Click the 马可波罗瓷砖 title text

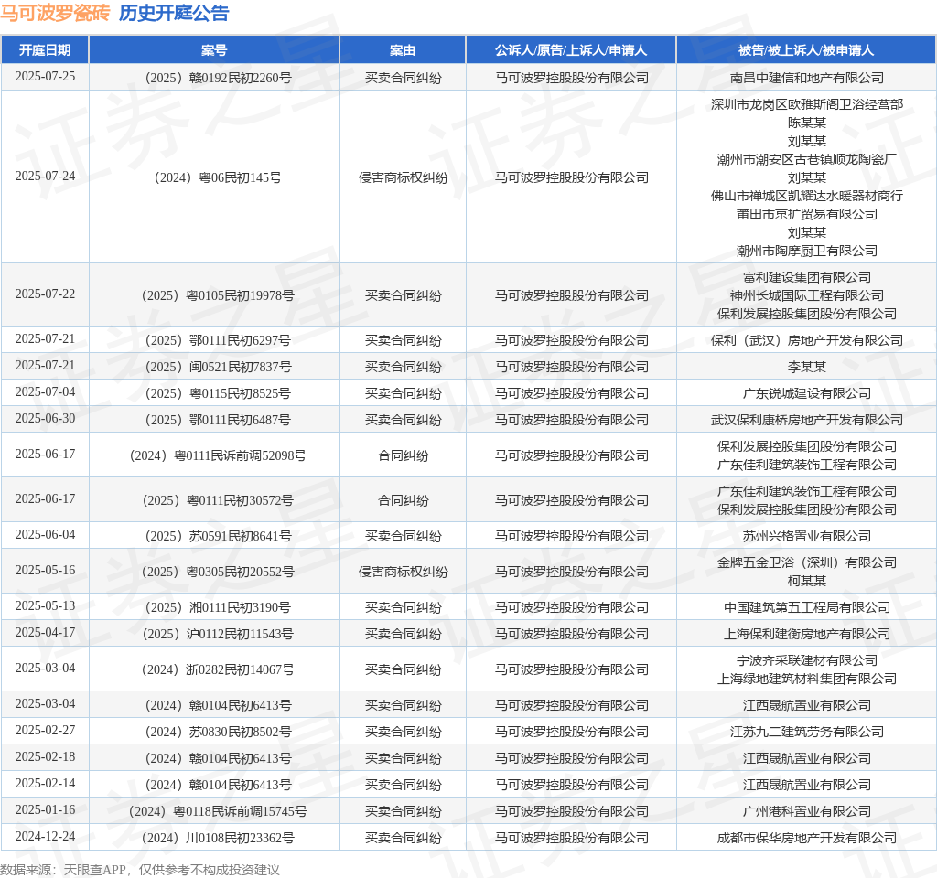55,13
